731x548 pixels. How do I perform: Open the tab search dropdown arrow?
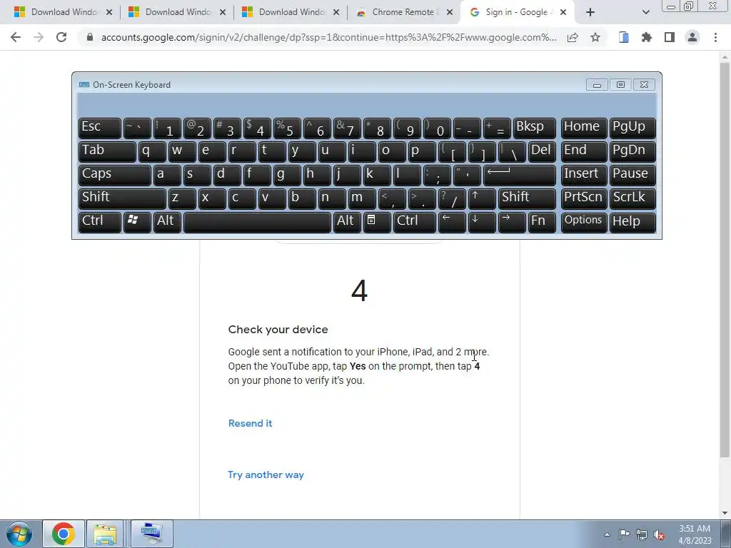click(645, 12)
